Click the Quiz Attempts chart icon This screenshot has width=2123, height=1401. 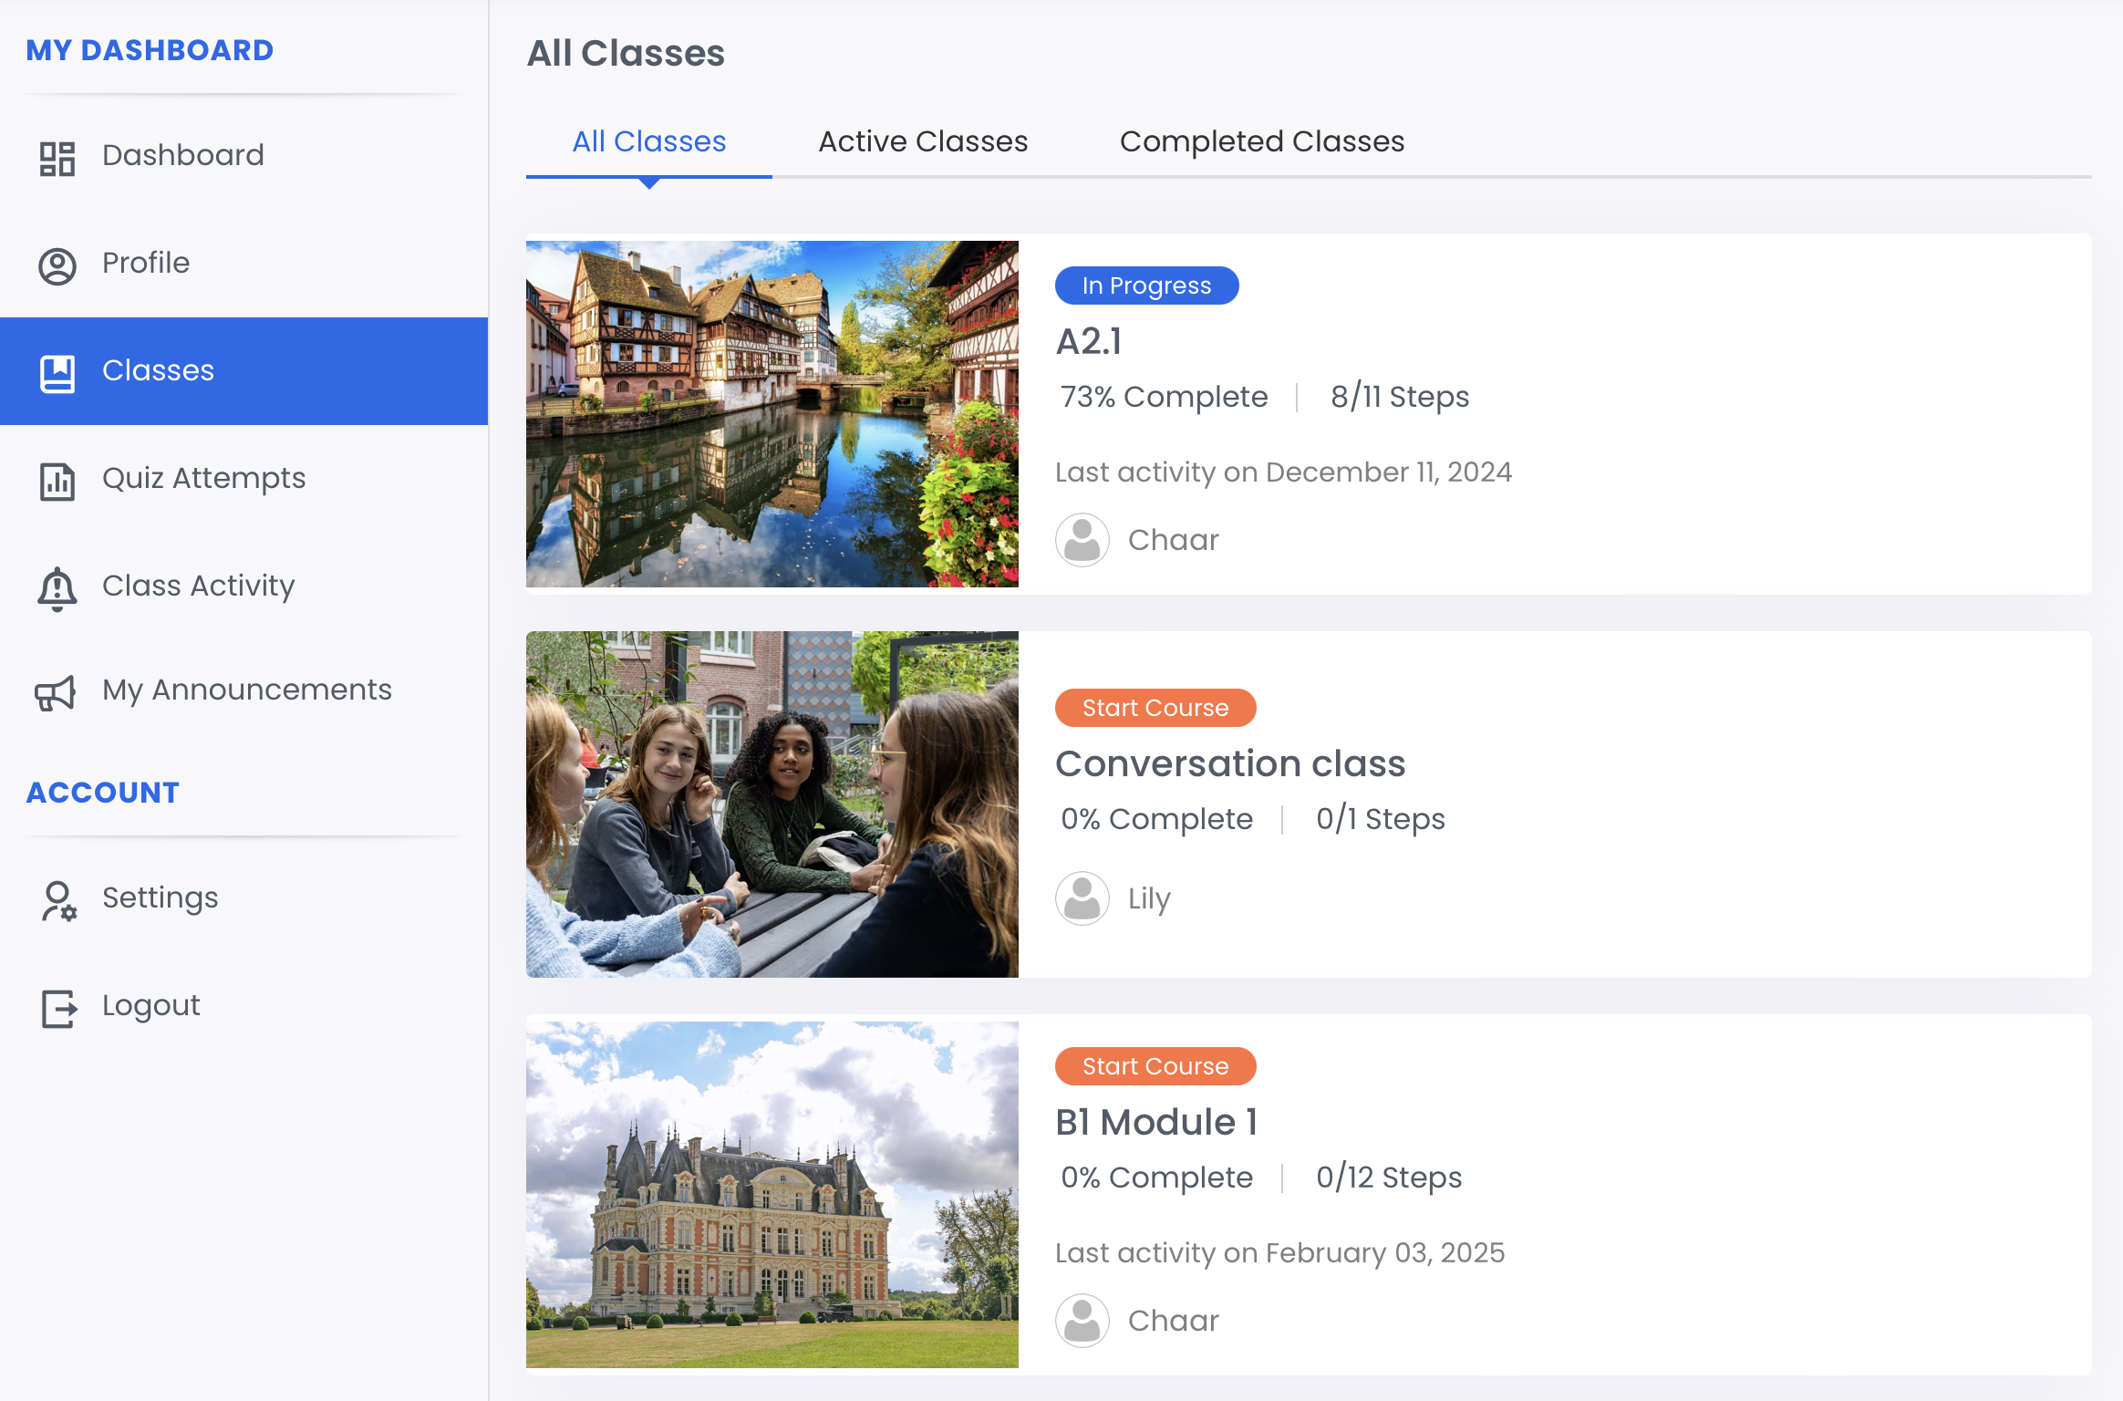coord(57,481)
